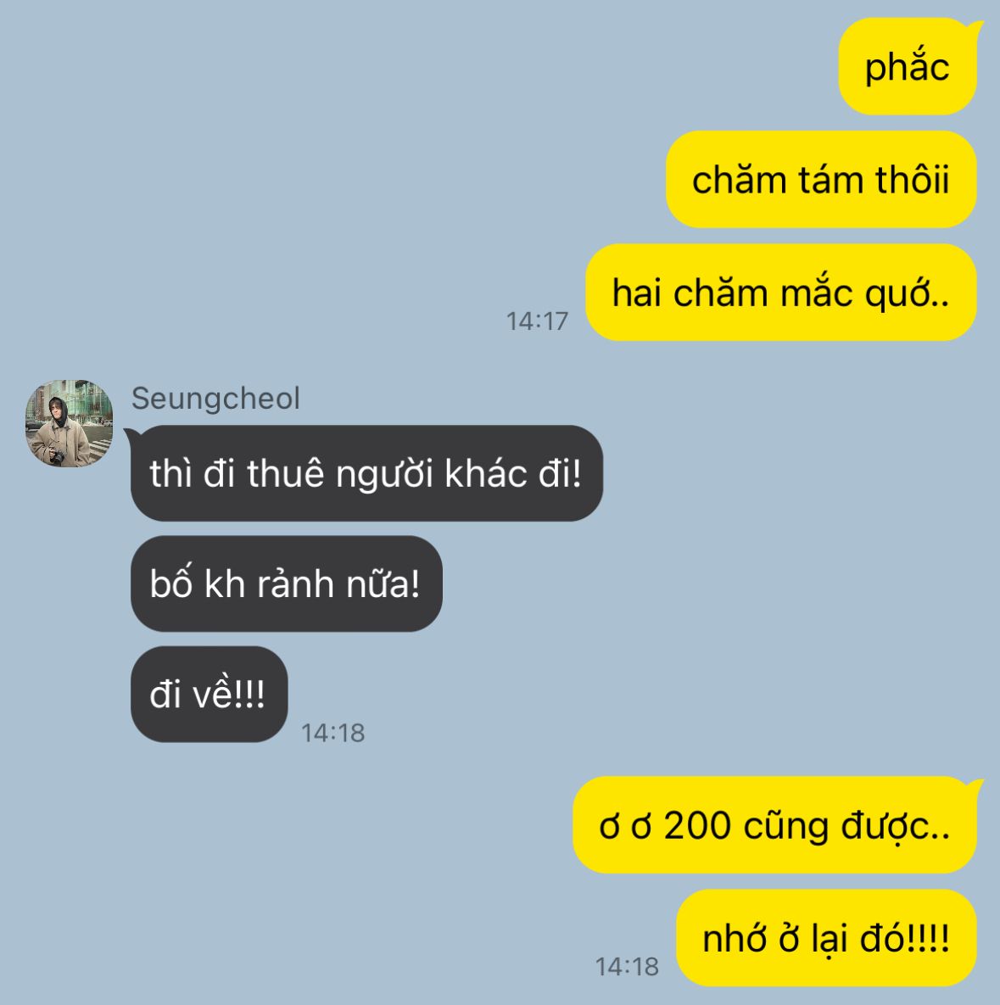Click the bubble tail of 'phắc' message
Image resolution: width=1000 pixels, height=1005 pixels.
[x=975, y=27]
